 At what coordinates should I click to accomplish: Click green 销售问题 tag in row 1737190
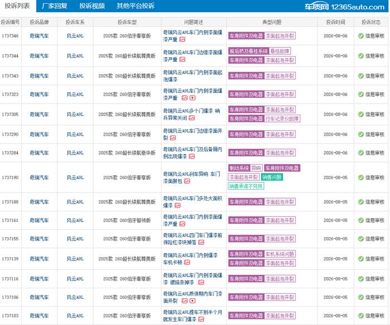[272, 177]
